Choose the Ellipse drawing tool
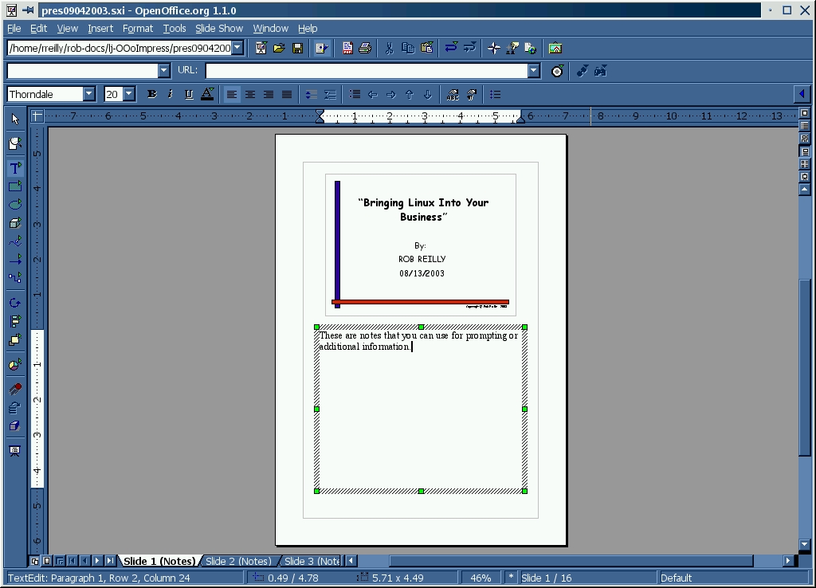Viewport: 816px width, 588px height. [15, 205]
